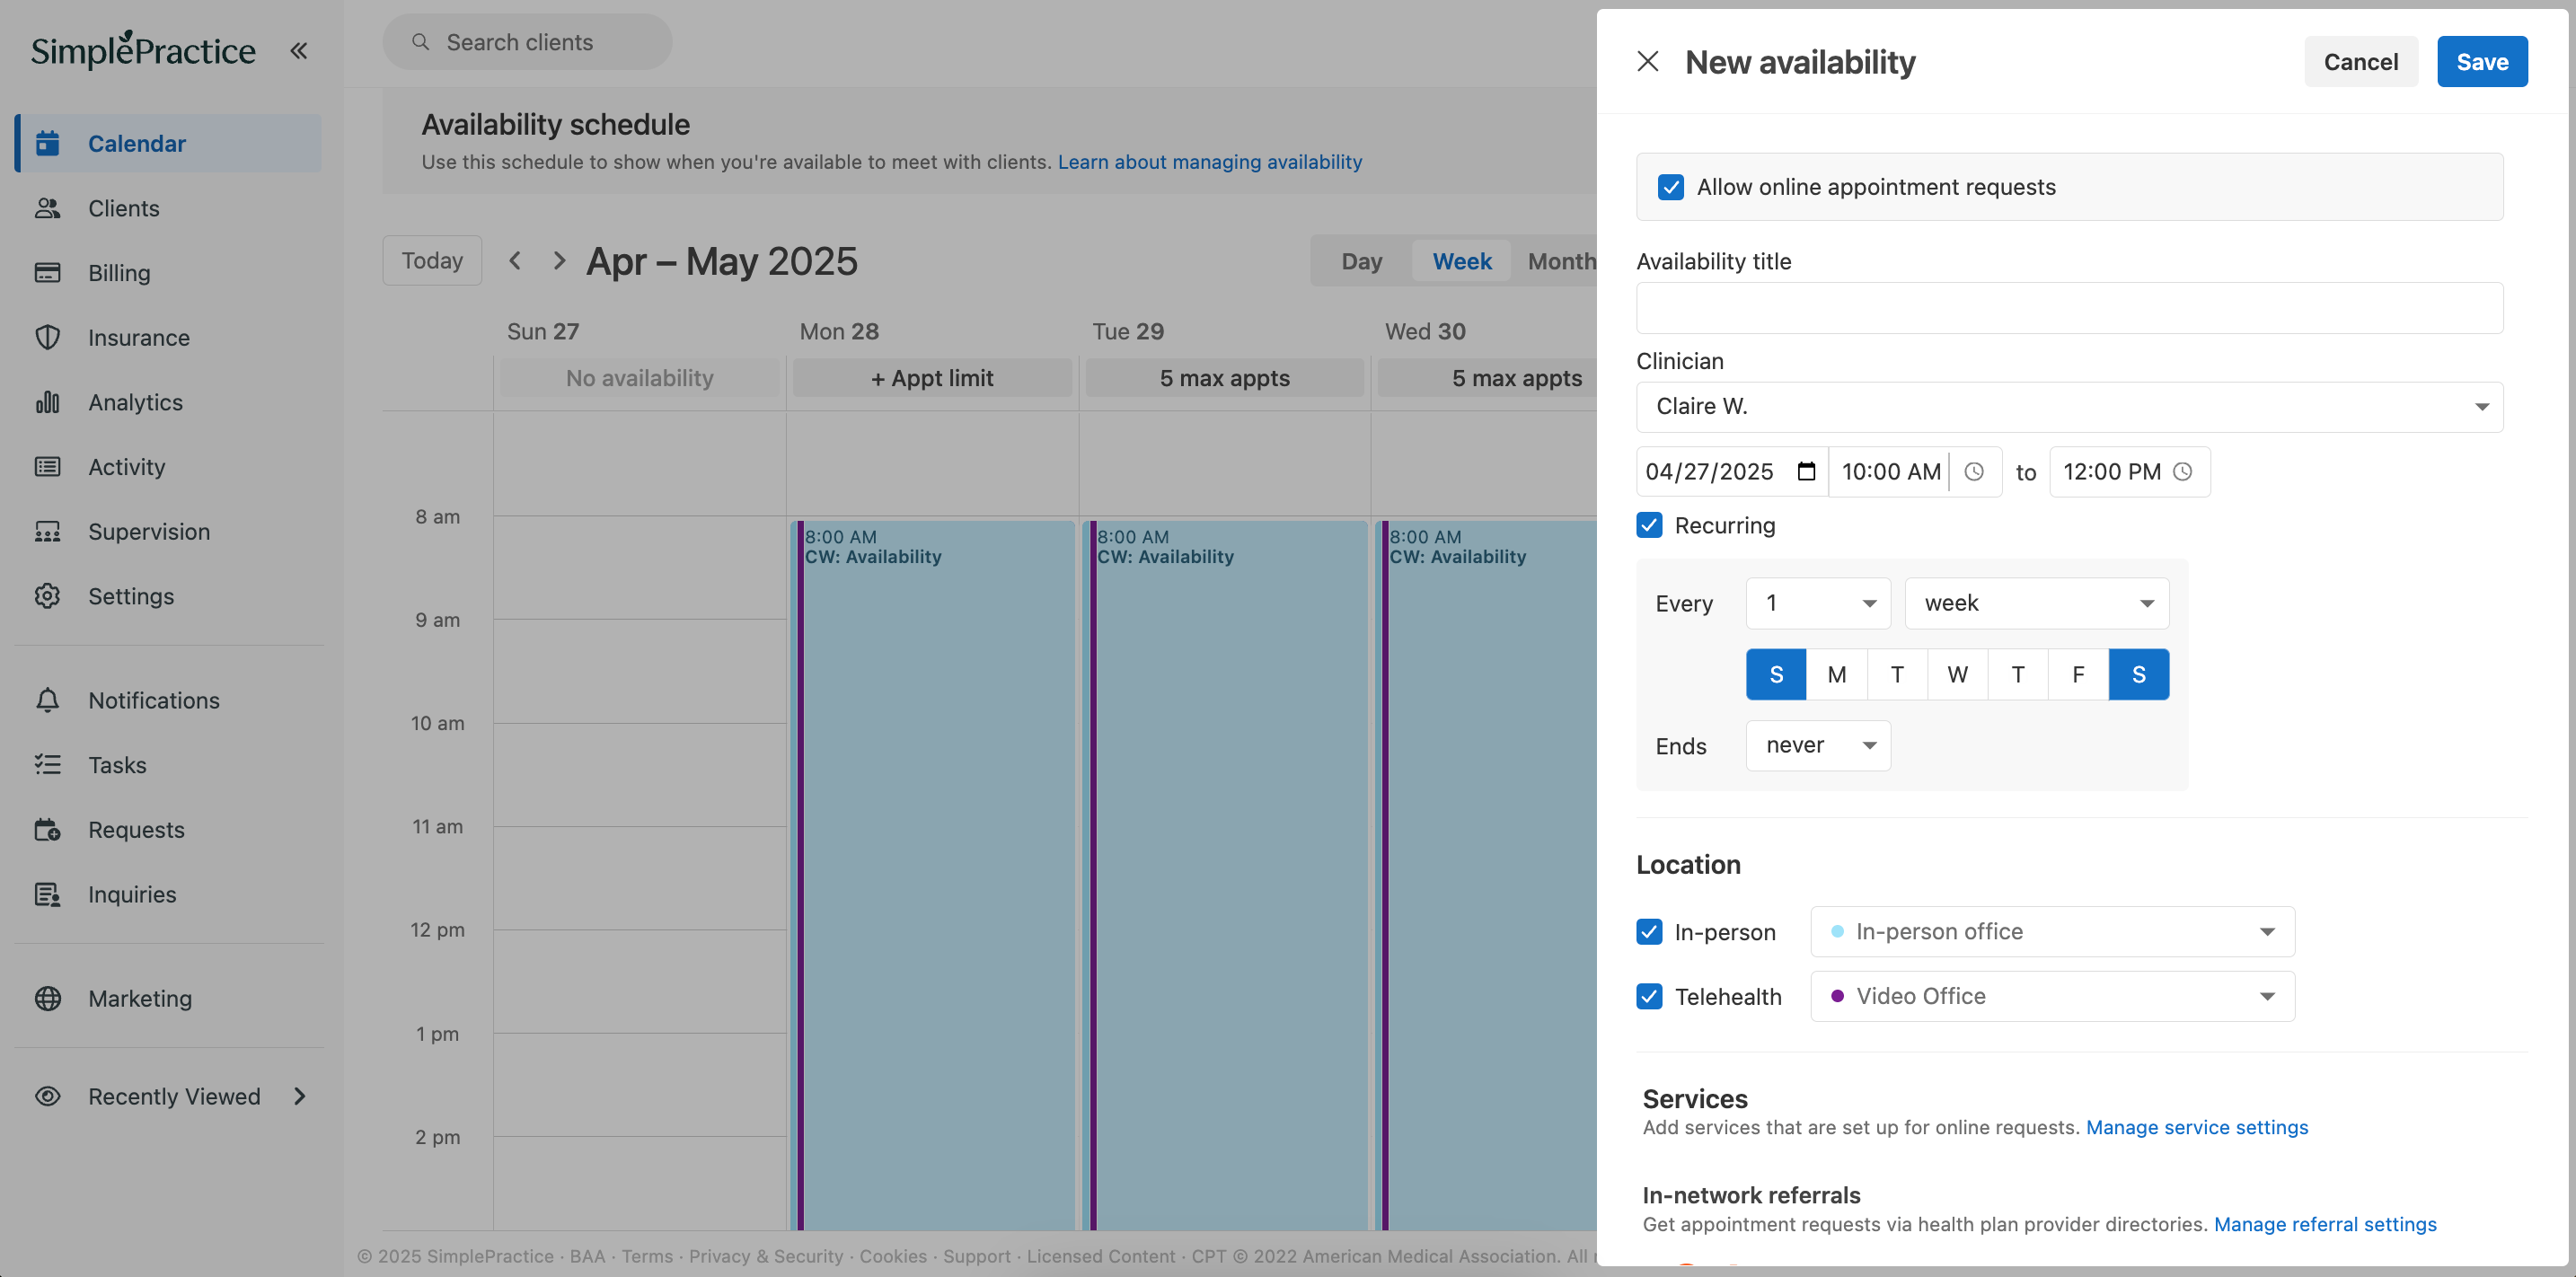The width and height of the screenshot is (2576, 1277).
Task: Open the date picker calendar icon
Action: click(x=1806, y=471)
